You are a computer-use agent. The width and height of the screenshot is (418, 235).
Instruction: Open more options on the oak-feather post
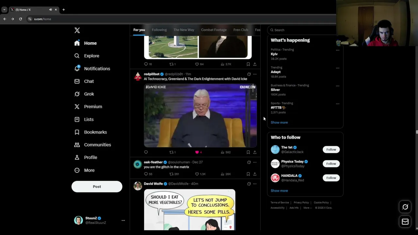[255, 162]
